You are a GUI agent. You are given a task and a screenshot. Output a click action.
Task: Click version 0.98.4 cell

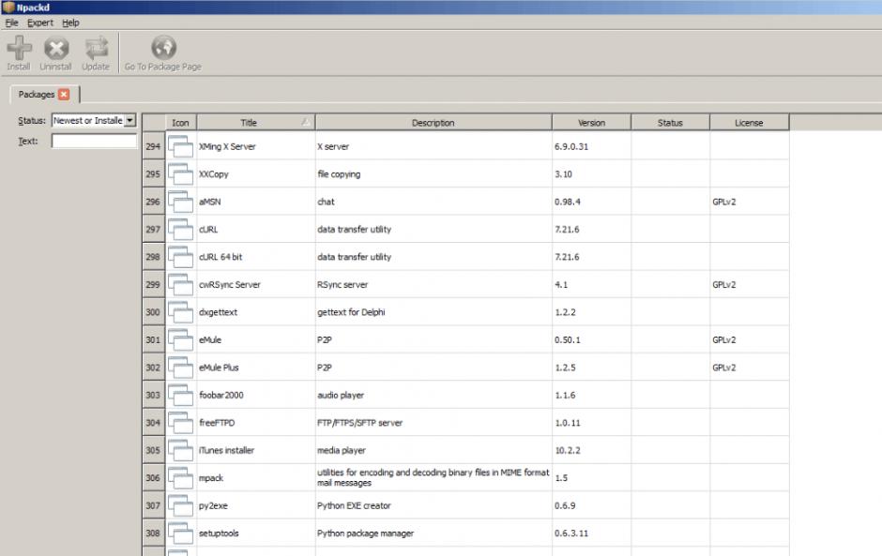592,202
